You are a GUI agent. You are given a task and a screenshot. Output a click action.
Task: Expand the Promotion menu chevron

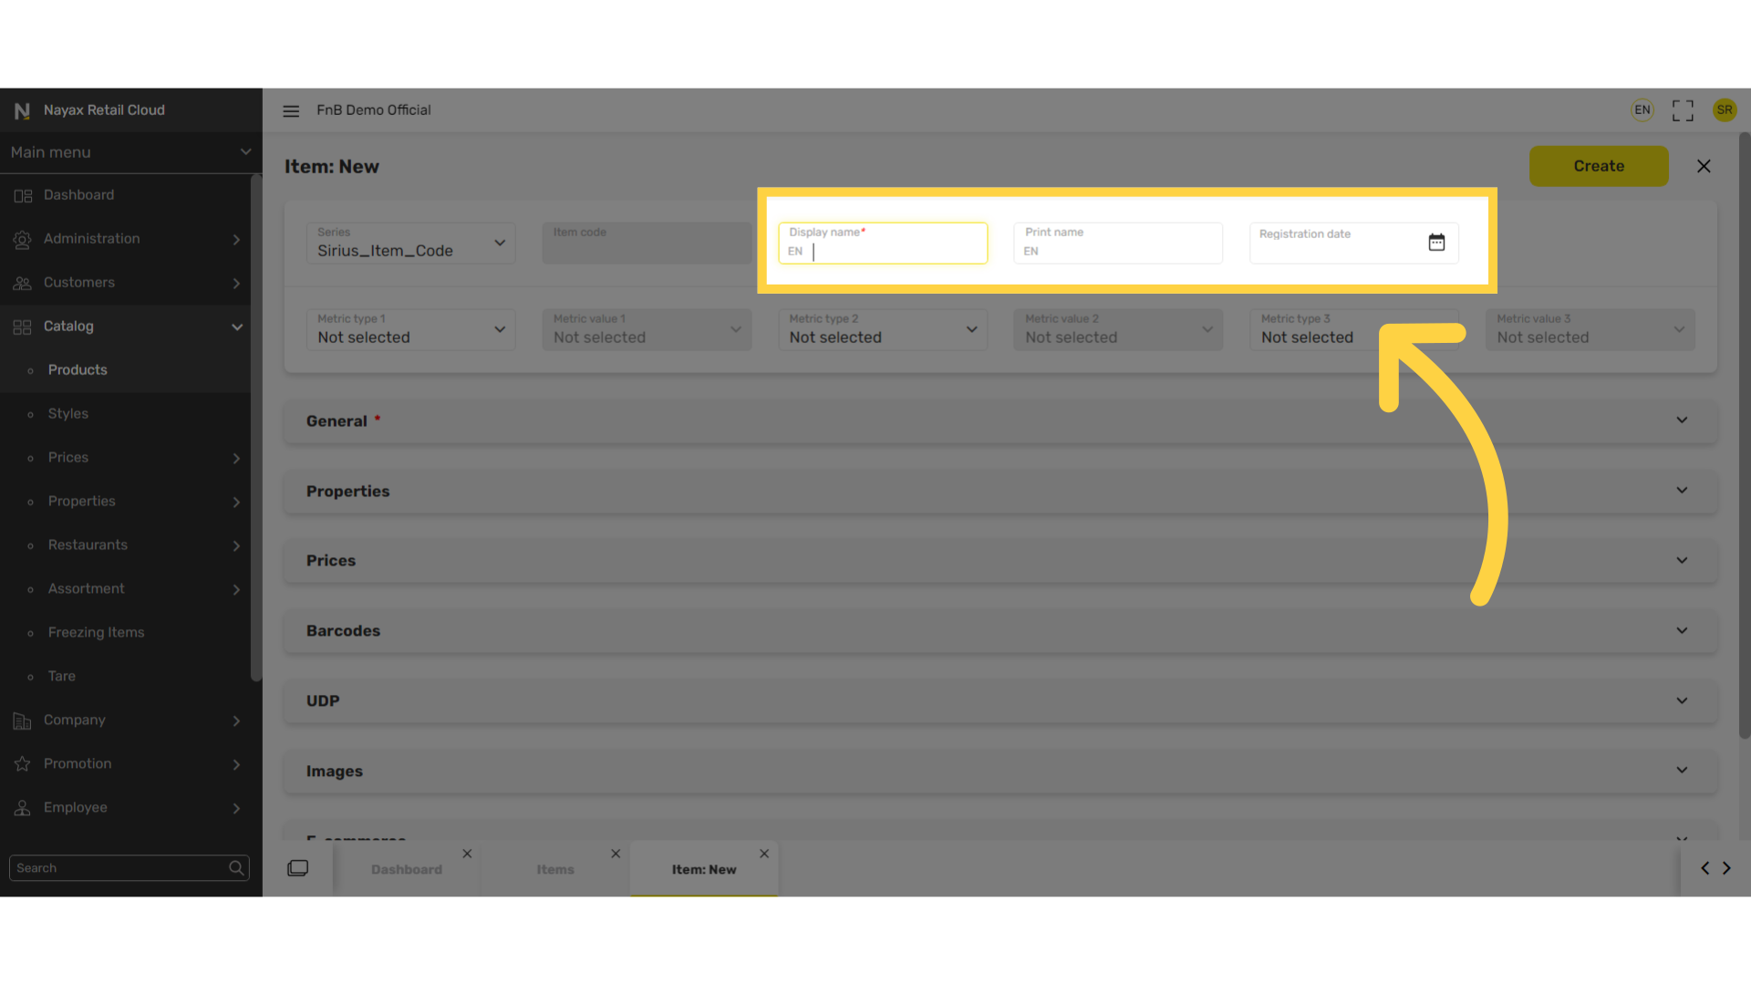(x=236, y=764)
